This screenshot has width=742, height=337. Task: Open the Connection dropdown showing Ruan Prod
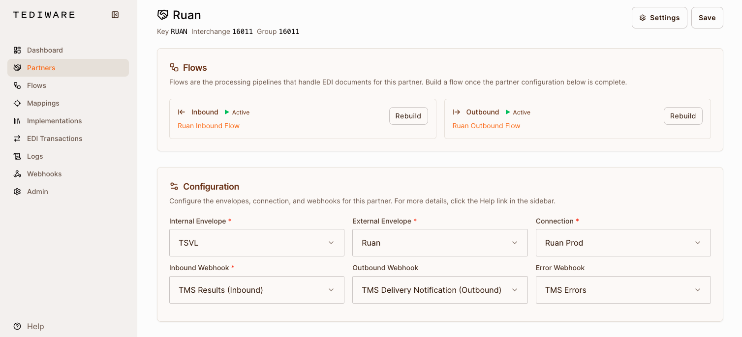(x=622, y=243)
